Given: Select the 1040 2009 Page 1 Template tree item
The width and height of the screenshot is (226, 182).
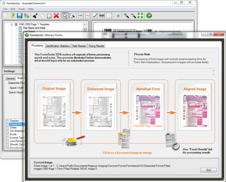Looking at the screenshot, I should tap(34, 24).
